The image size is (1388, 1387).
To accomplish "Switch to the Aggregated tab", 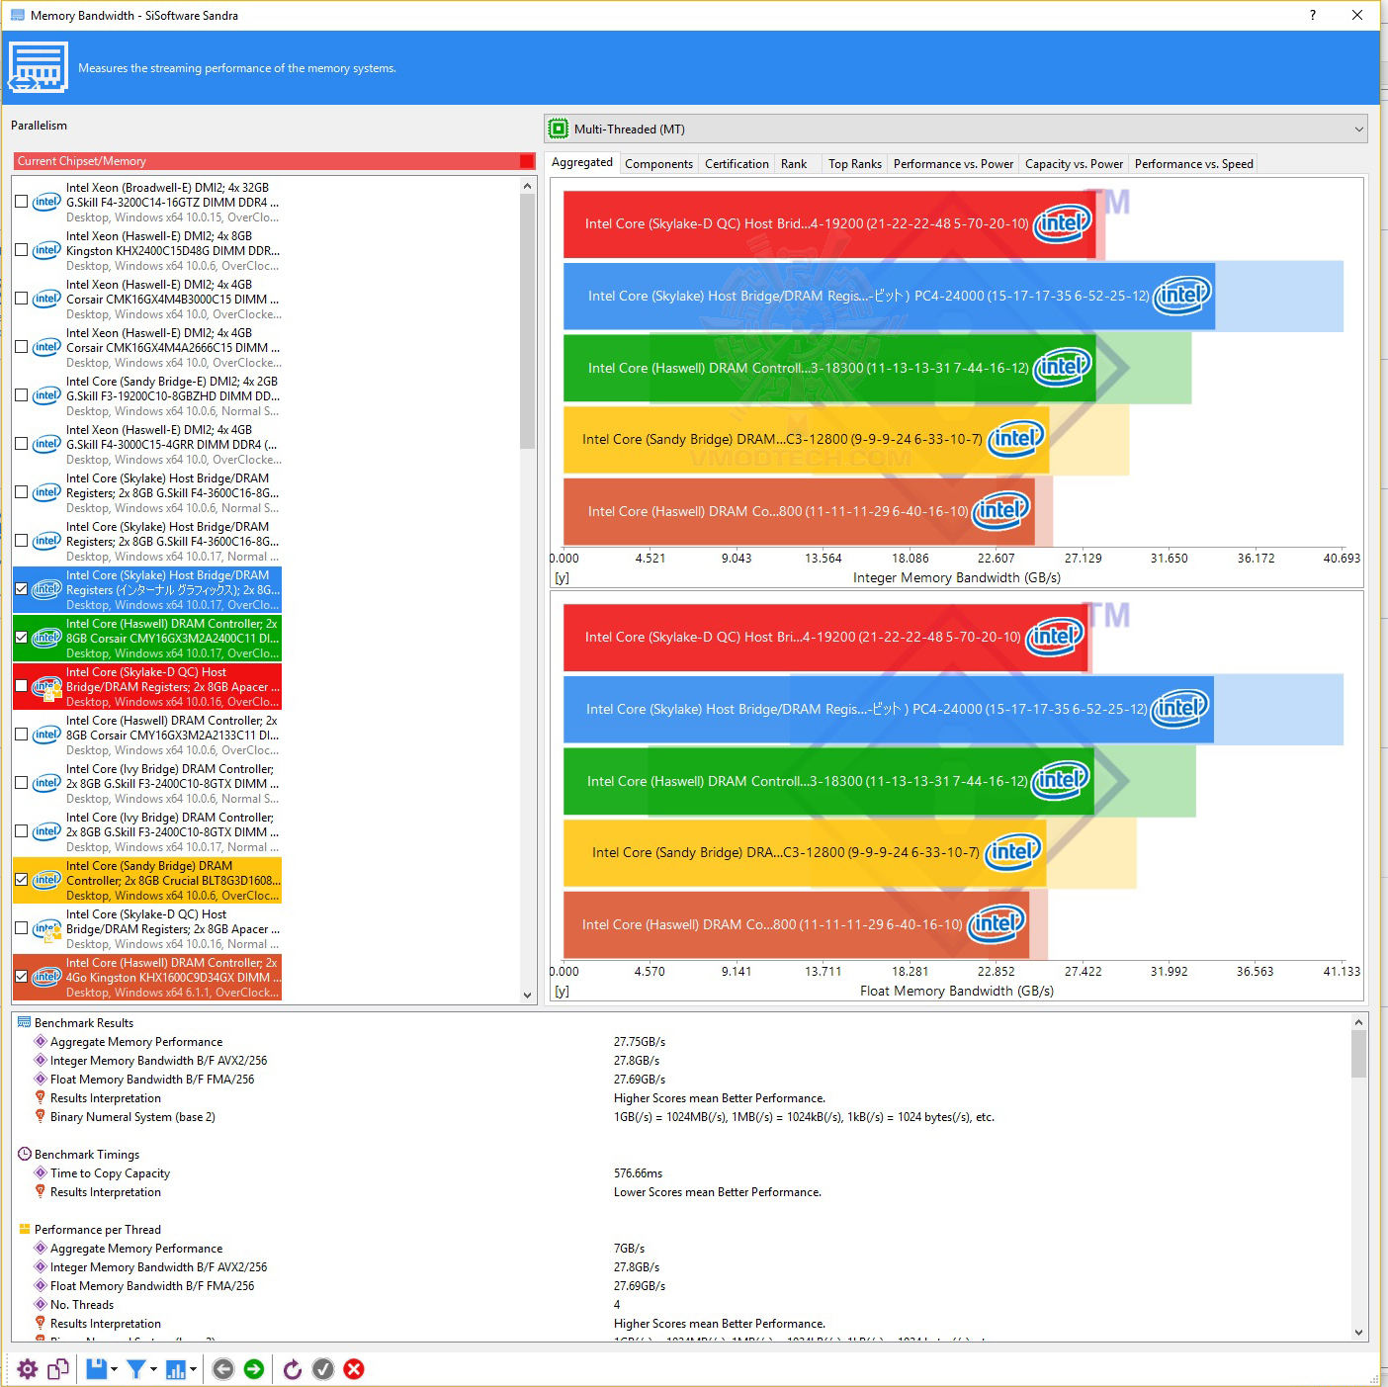I will pos(582,162).
